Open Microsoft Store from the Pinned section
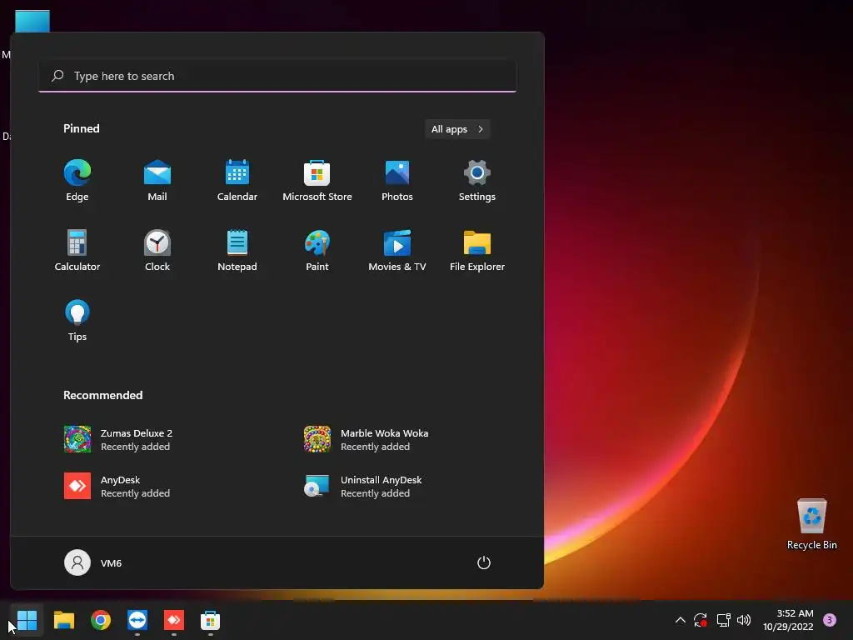 (x=317, y=181)
